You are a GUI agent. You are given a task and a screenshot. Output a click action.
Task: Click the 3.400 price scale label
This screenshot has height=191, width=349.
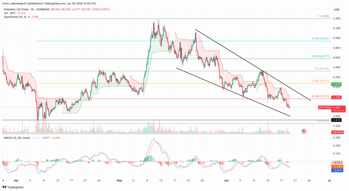coord(336,116)
